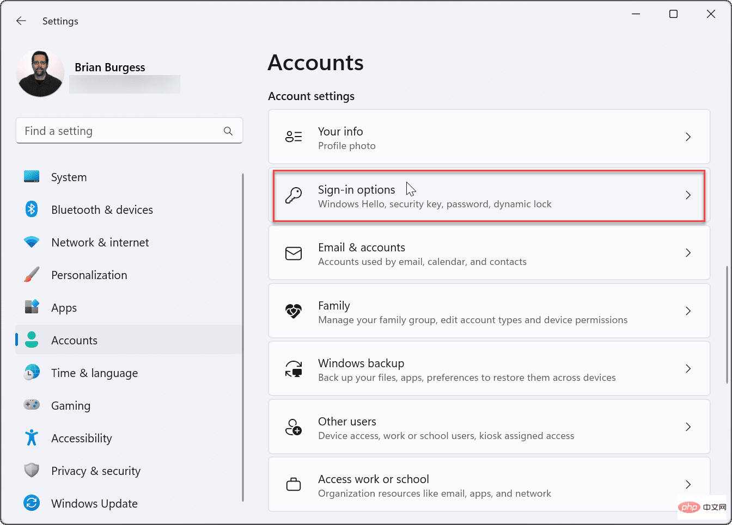This screenshot has height=525, width=732.
Task: Go to Accessibility settings
Action: point(129,438)
